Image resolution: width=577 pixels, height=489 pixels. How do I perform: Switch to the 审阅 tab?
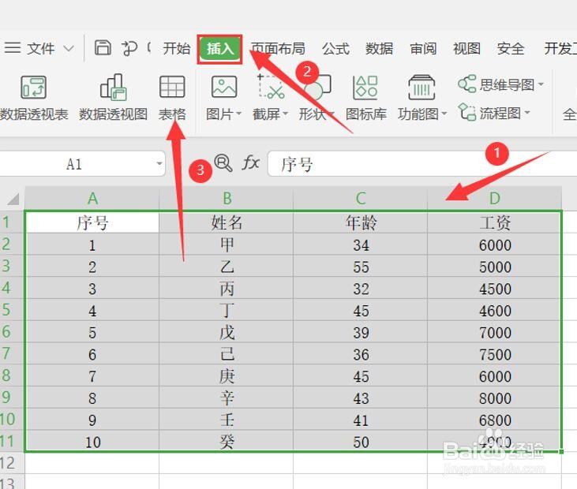click(423, 49)
